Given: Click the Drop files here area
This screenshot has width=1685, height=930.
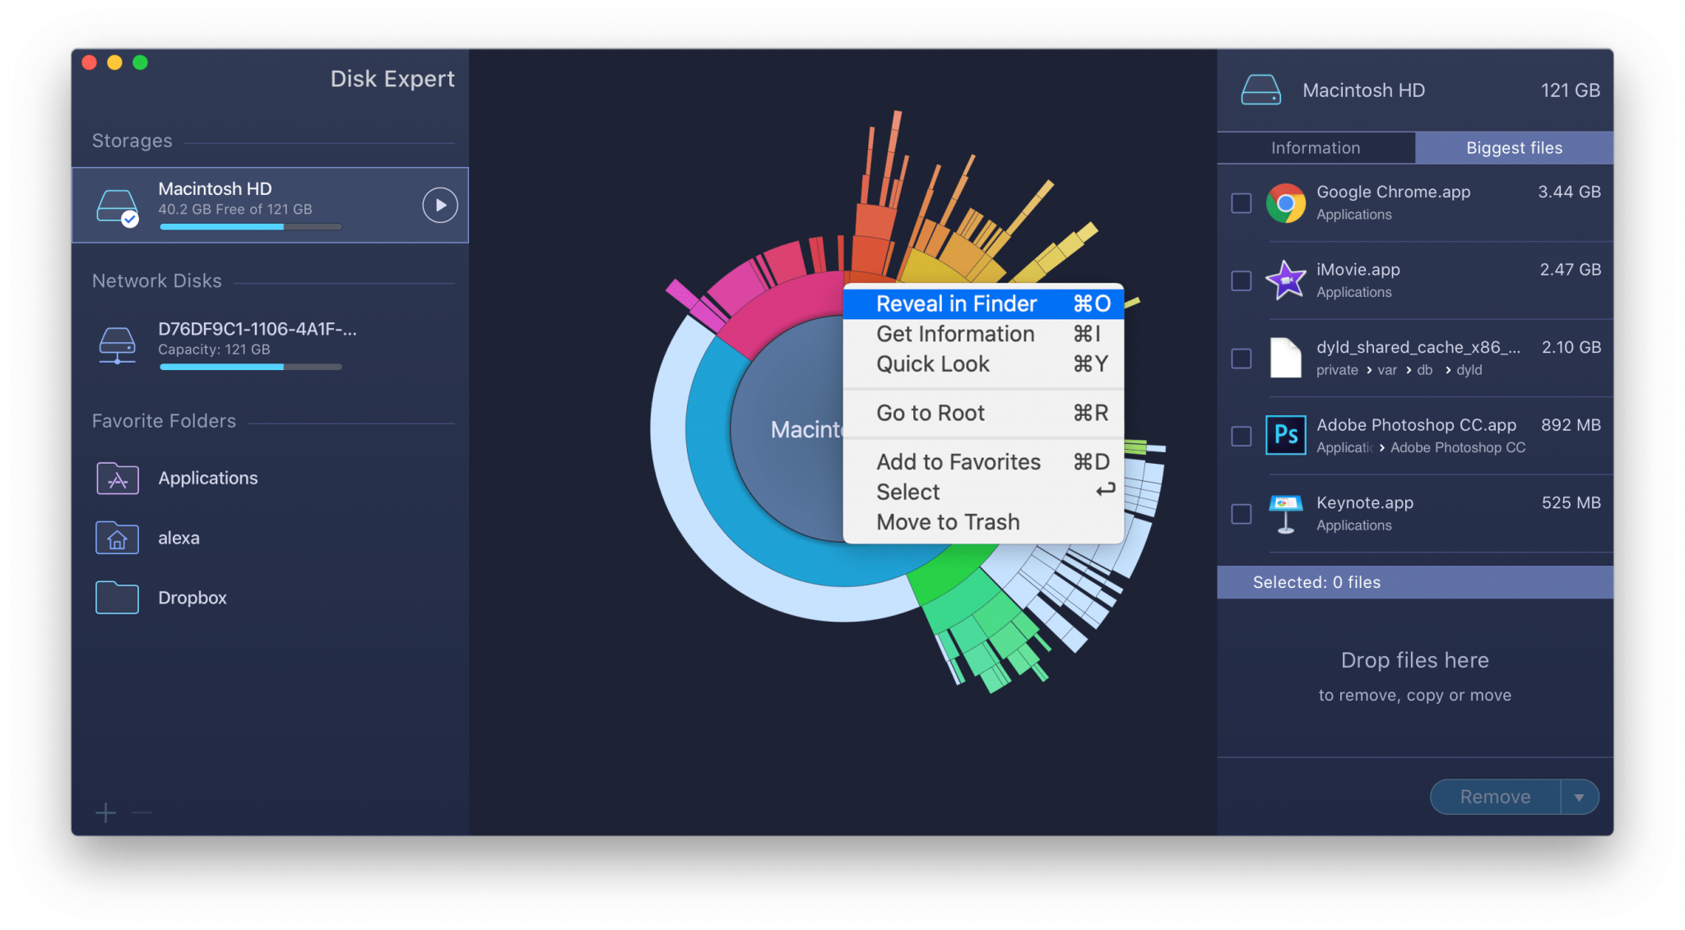Looking at the screenshot, I should pos(1414,677).
